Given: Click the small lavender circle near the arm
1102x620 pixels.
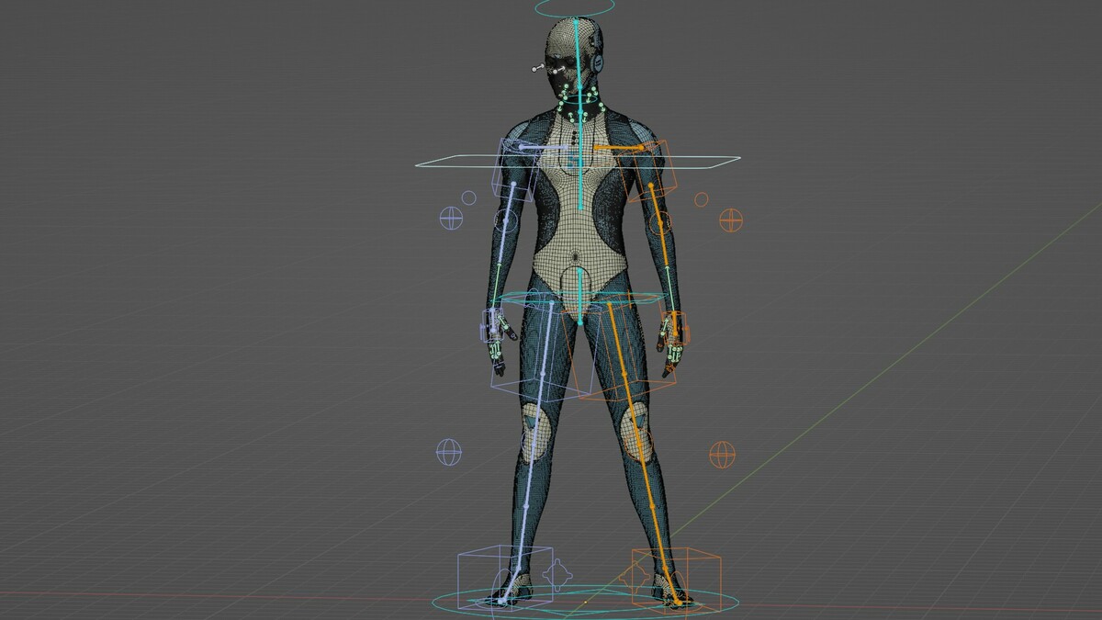Looking at the screenshot, I should (x=468, y=197).
